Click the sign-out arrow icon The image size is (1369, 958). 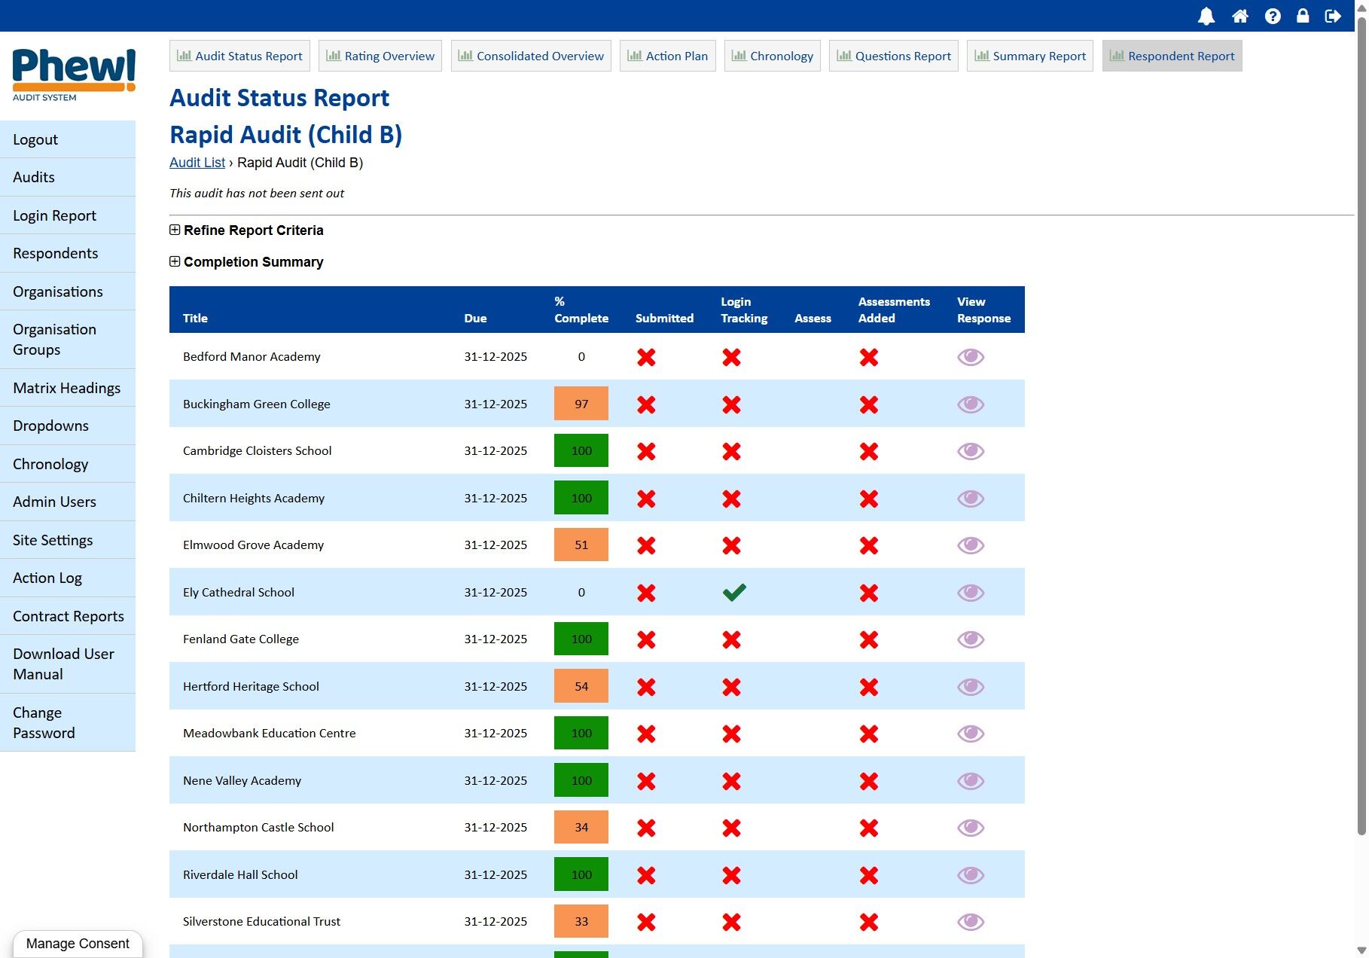click(x=1333, y=16)
